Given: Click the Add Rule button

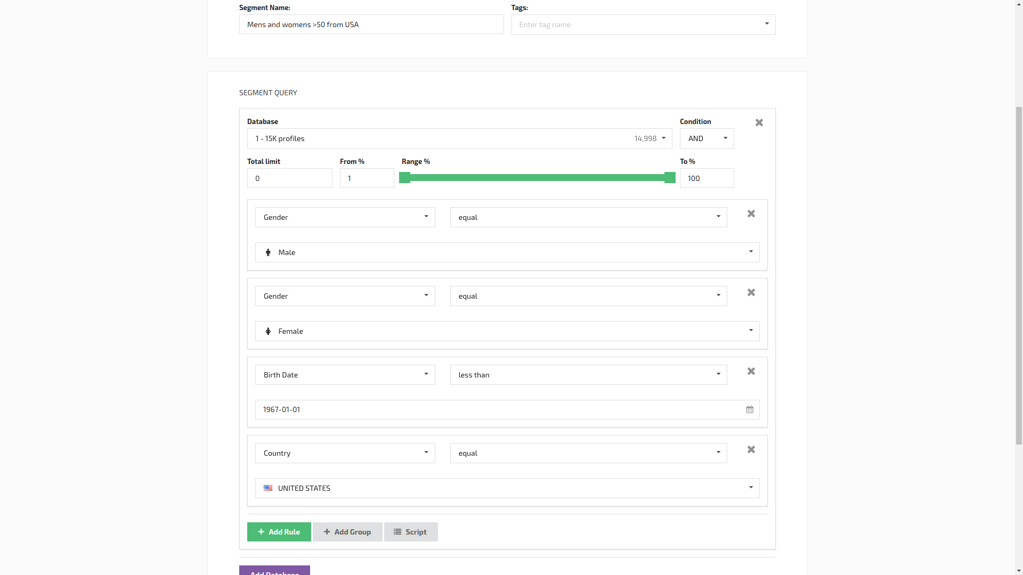Looking at the screenshot, I should coord(279,531).
